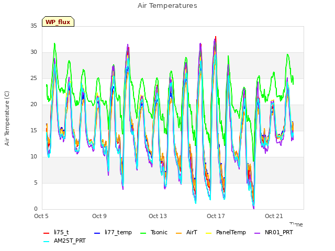This screenshot has height=251, width=335.
Task: Click the 15 y-axis tick label
Action: [33, 130]
